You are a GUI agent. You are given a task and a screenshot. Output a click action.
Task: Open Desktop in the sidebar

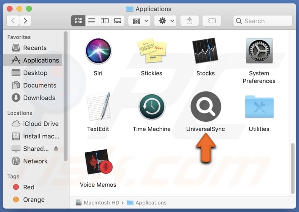[x=33, y=73]
